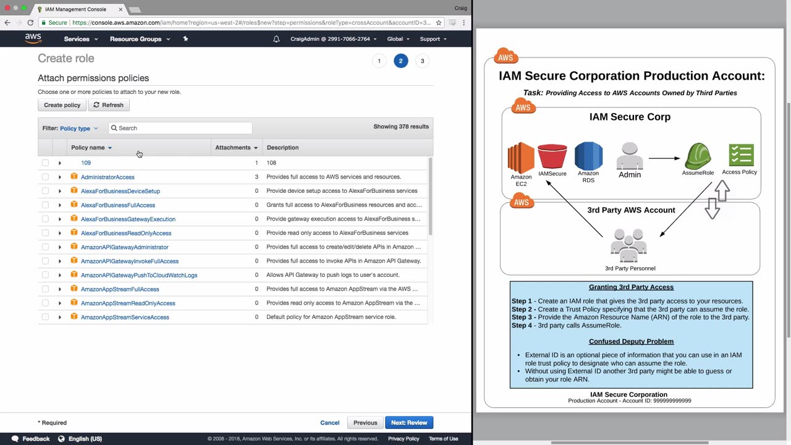
Task: Open the Services menu
Action: [x=81, y=39]
